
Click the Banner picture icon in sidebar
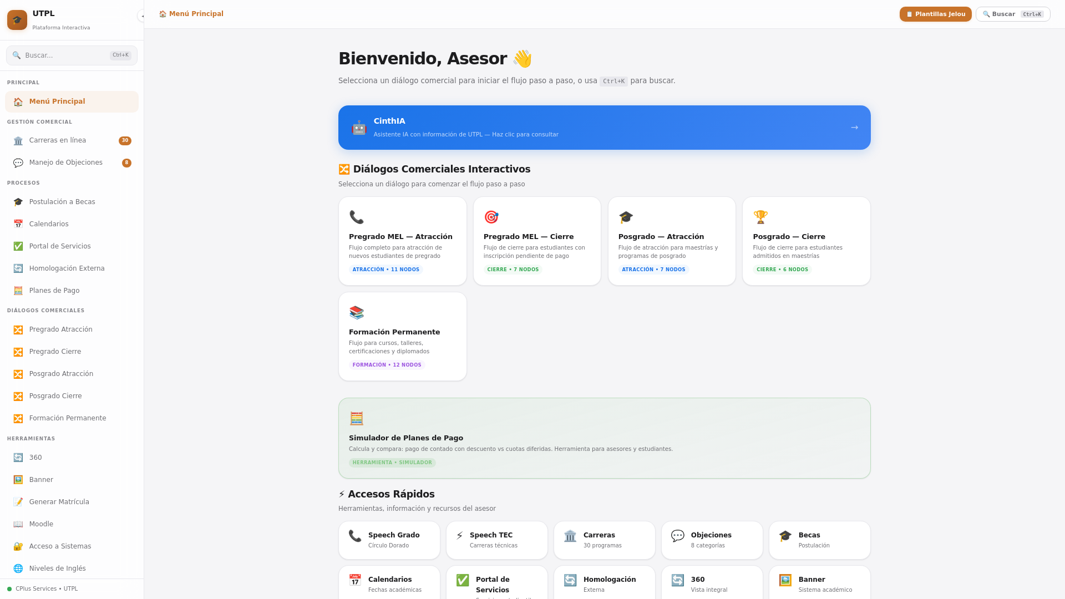coord(18,480)
